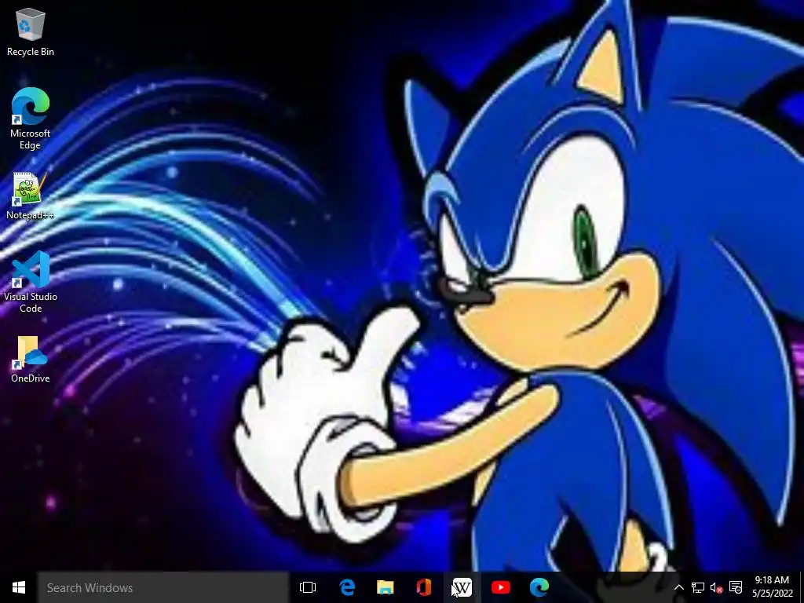Open network status in system tray
This screenshot has height=603, width=804.
tap(697, 587)
